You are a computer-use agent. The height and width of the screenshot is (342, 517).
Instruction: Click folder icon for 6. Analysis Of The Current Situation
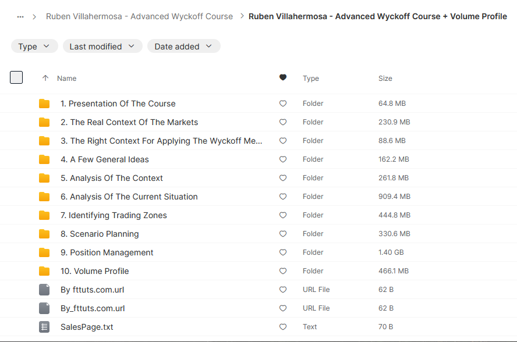44,197
